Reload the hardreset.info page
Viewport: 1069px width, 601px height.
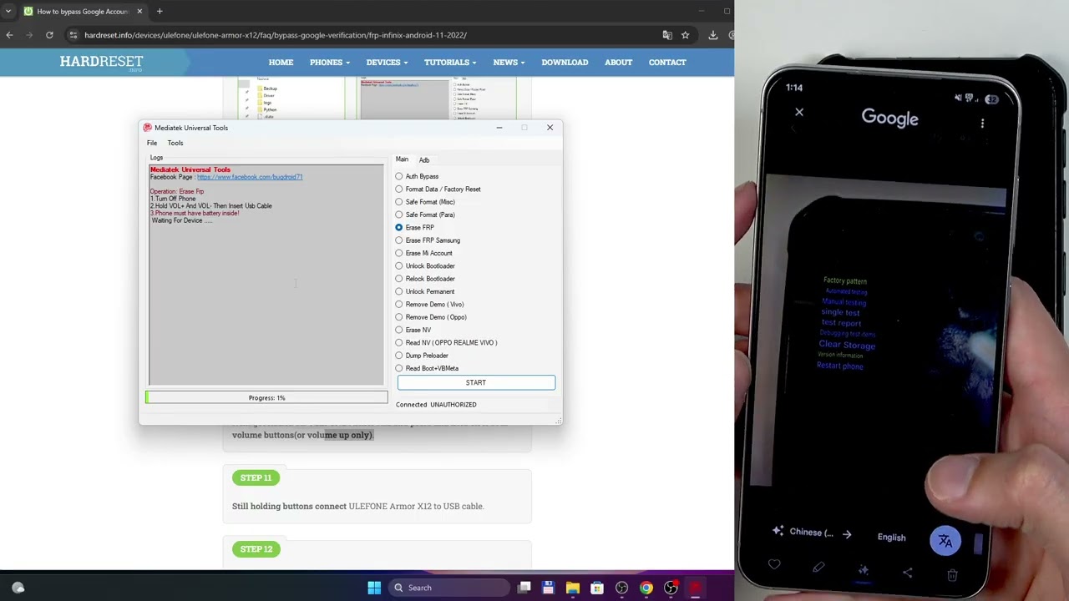(x=49, y=35)
